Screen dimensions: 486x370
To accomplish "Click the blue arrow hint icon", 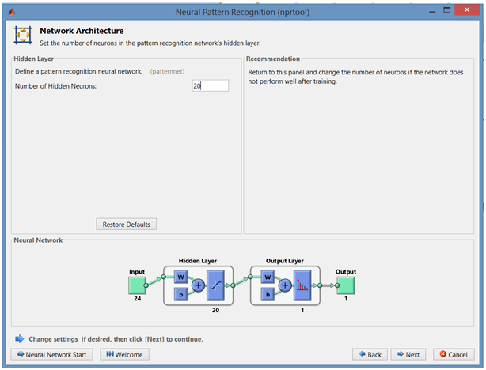I will (x=20, y=338).
